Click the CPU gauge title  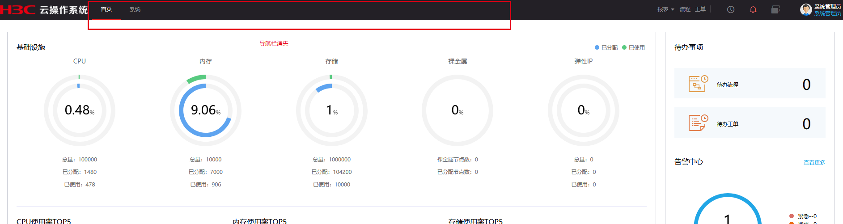pos(80,61)
